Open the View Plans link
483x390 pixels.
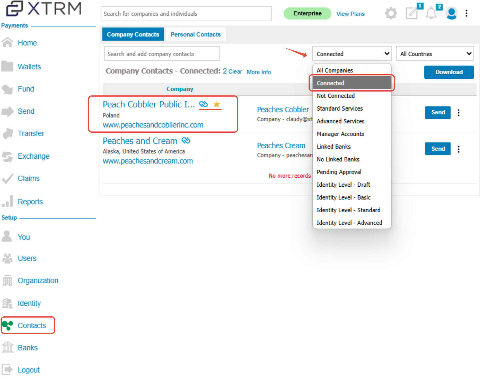coord(350,14)
